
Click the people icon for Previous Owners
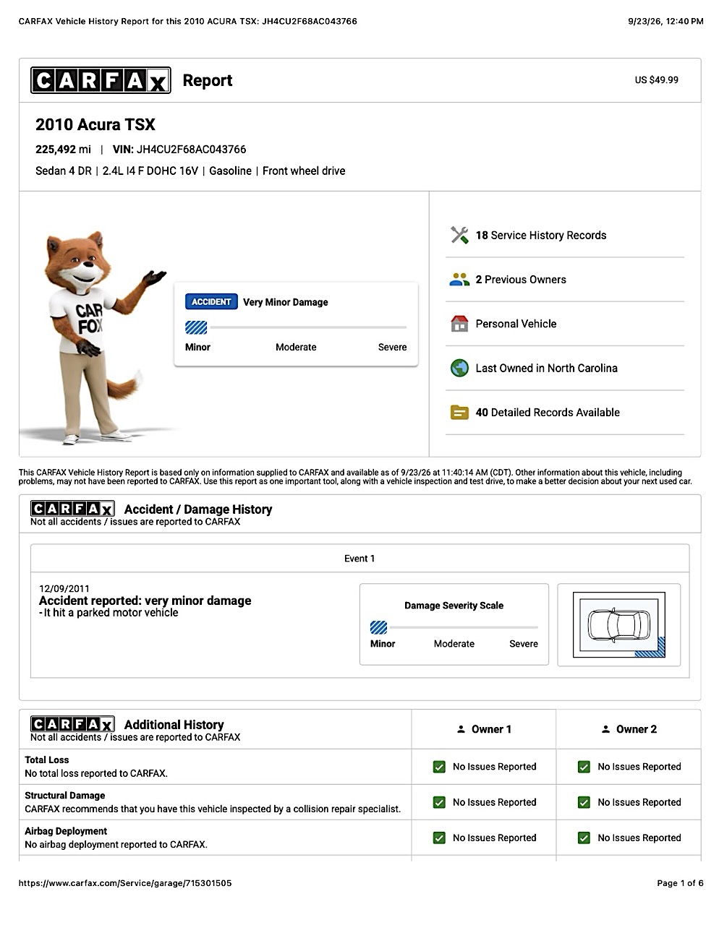click(459, 280)
